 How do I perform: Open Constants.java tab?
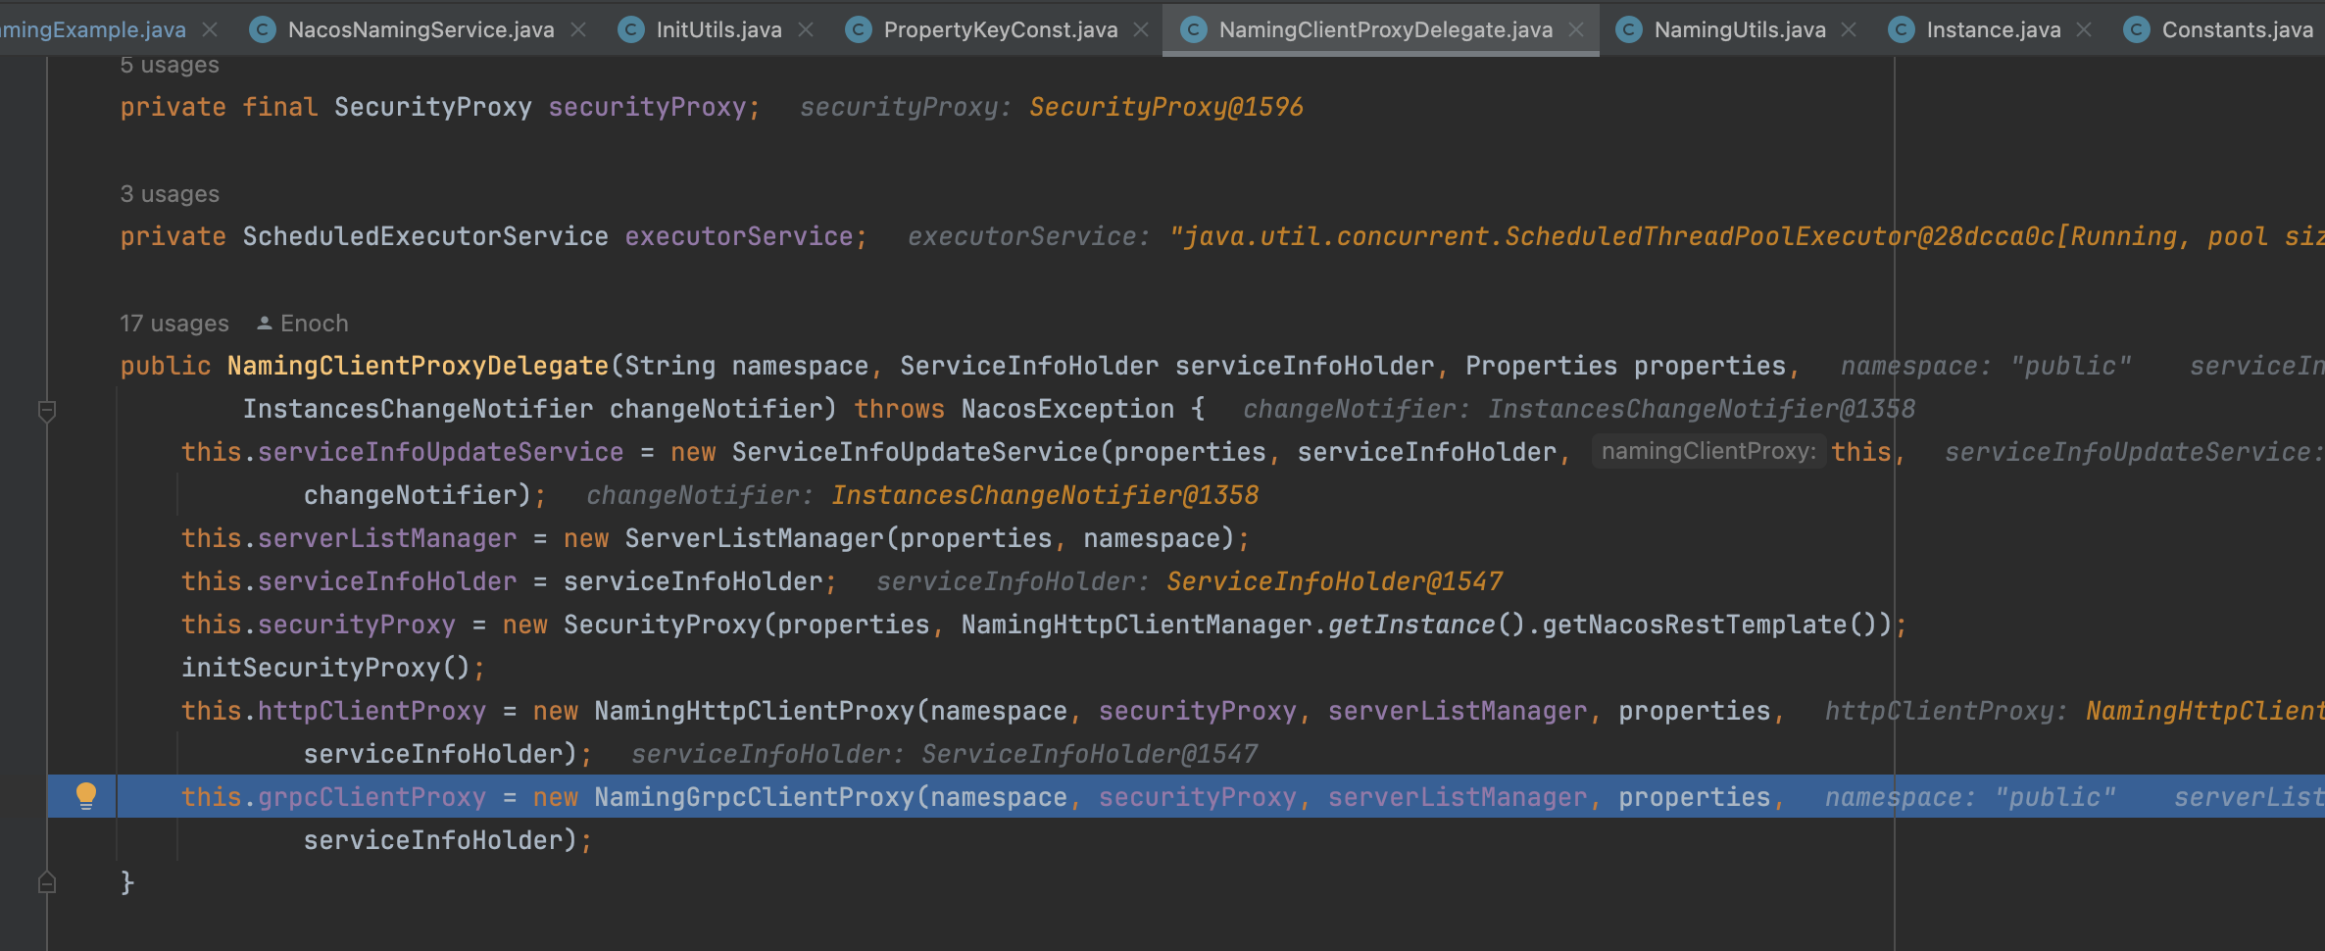[2237, 29]
